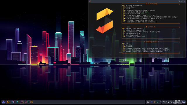Click '19.07 GiB / 211.77 GiB' disk line
The height and width of the screenshot is (105, 187).
tap(142, 15)
